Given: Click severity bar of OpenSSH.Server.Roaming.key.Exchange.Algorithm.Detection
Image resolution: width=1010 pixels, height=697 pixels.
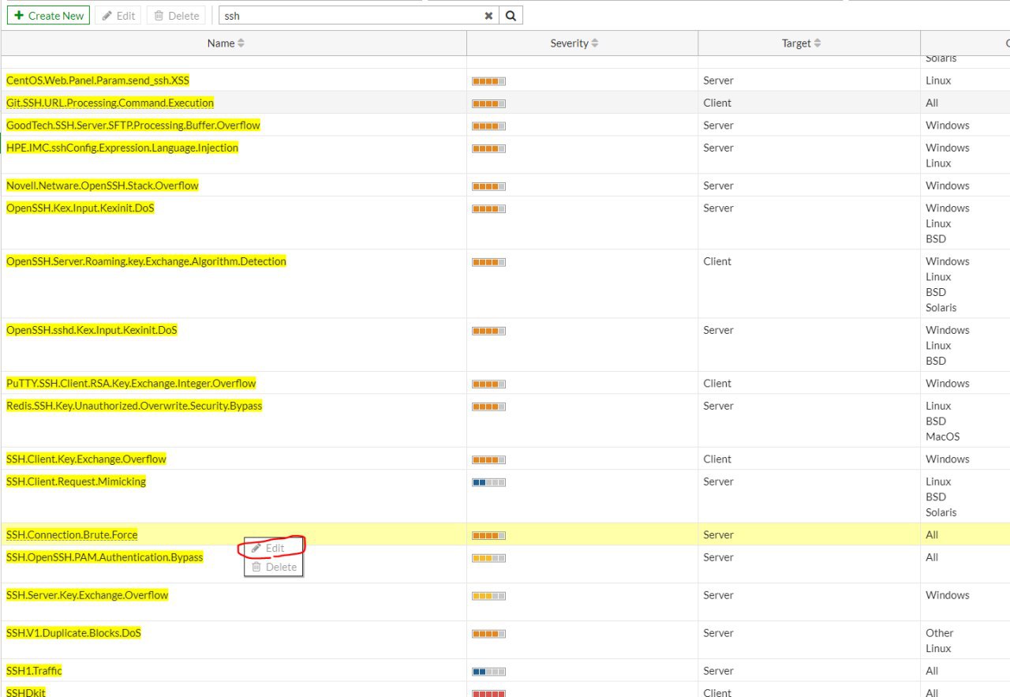Looking at the screenshot, I should point(488,262).
